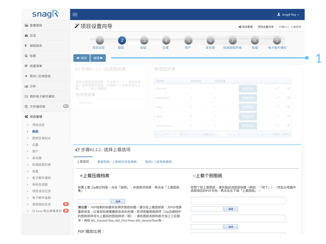Click the snagR logo
This screenshot has height=244, width=326.
(x=46, y=14)
